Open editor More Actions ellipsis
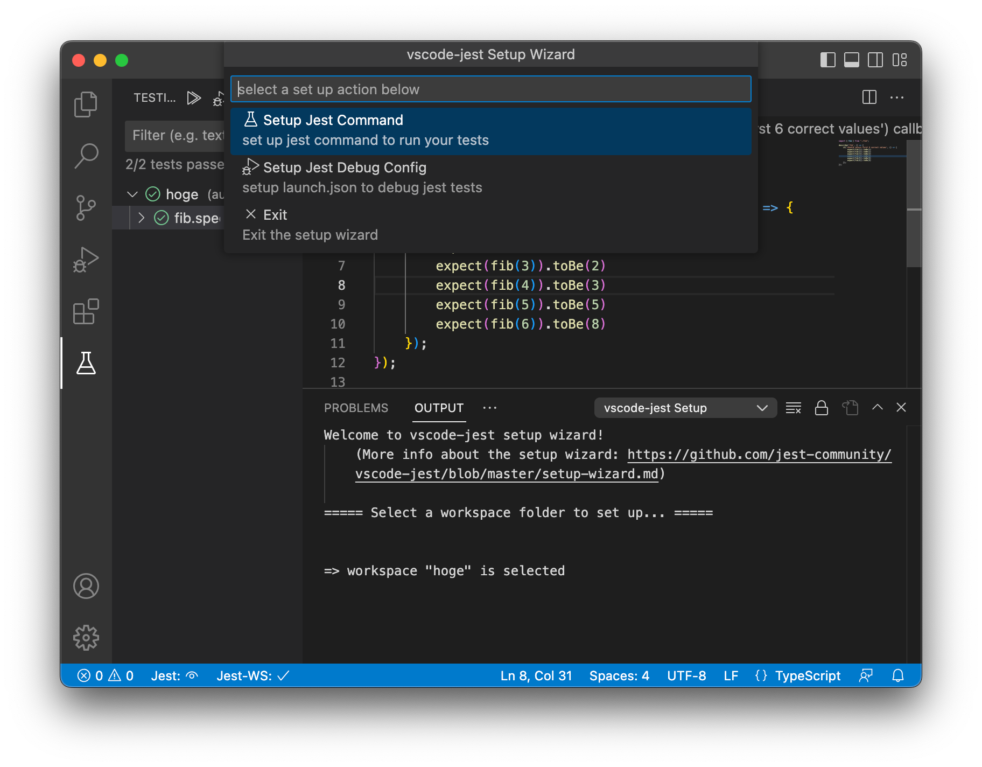 pos(897,97)
